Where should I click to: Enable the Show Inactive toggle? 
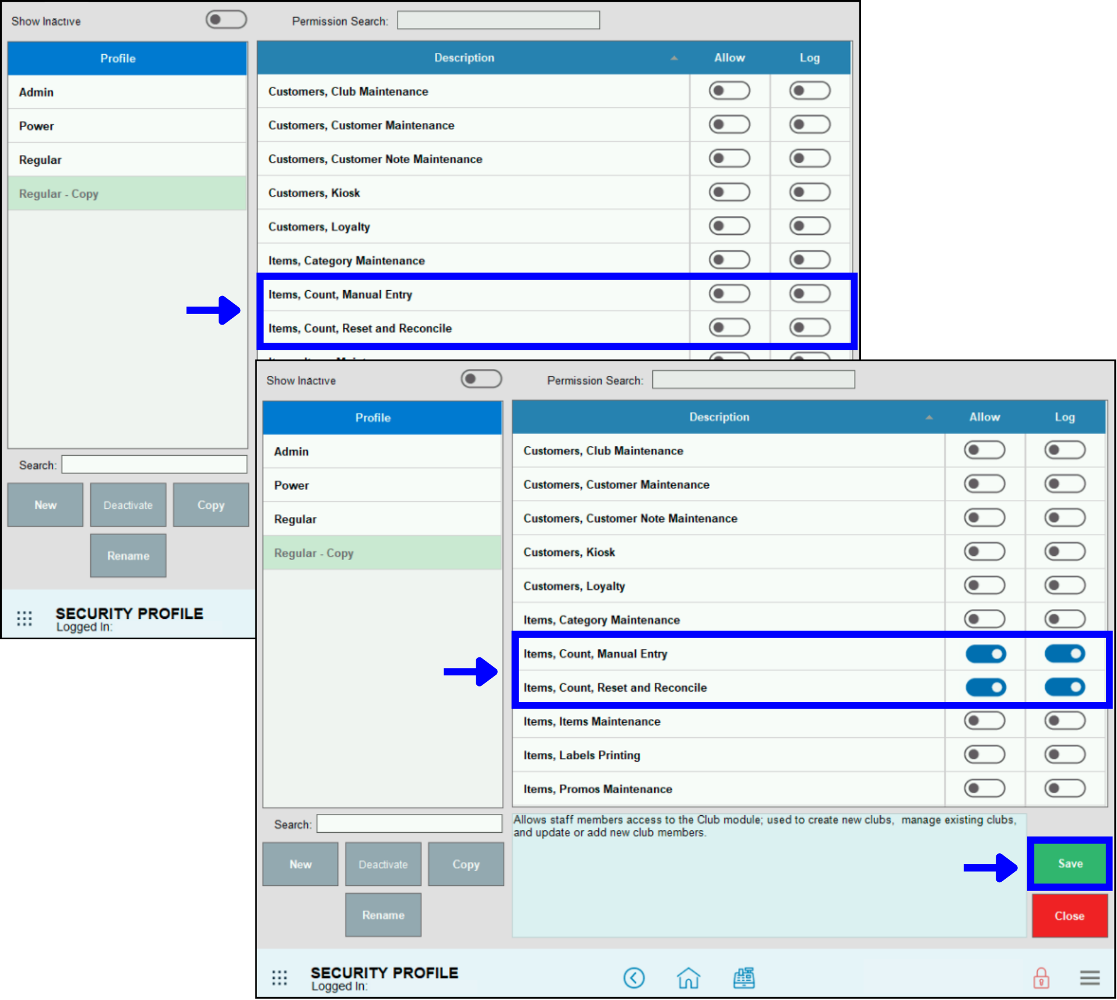[x=480, y=379]
